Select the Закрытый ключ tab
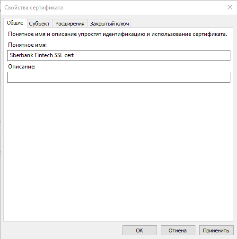This screenshot has width=237, height=239. coord(109,24)
